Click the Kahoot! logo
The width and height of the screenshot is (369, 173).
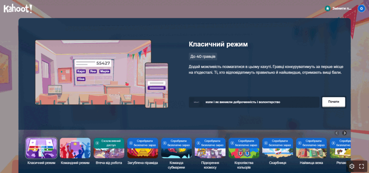coord(18,9)
